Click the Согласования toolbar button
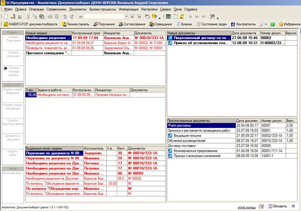301x211 pixels. click(x=132, y=24)
